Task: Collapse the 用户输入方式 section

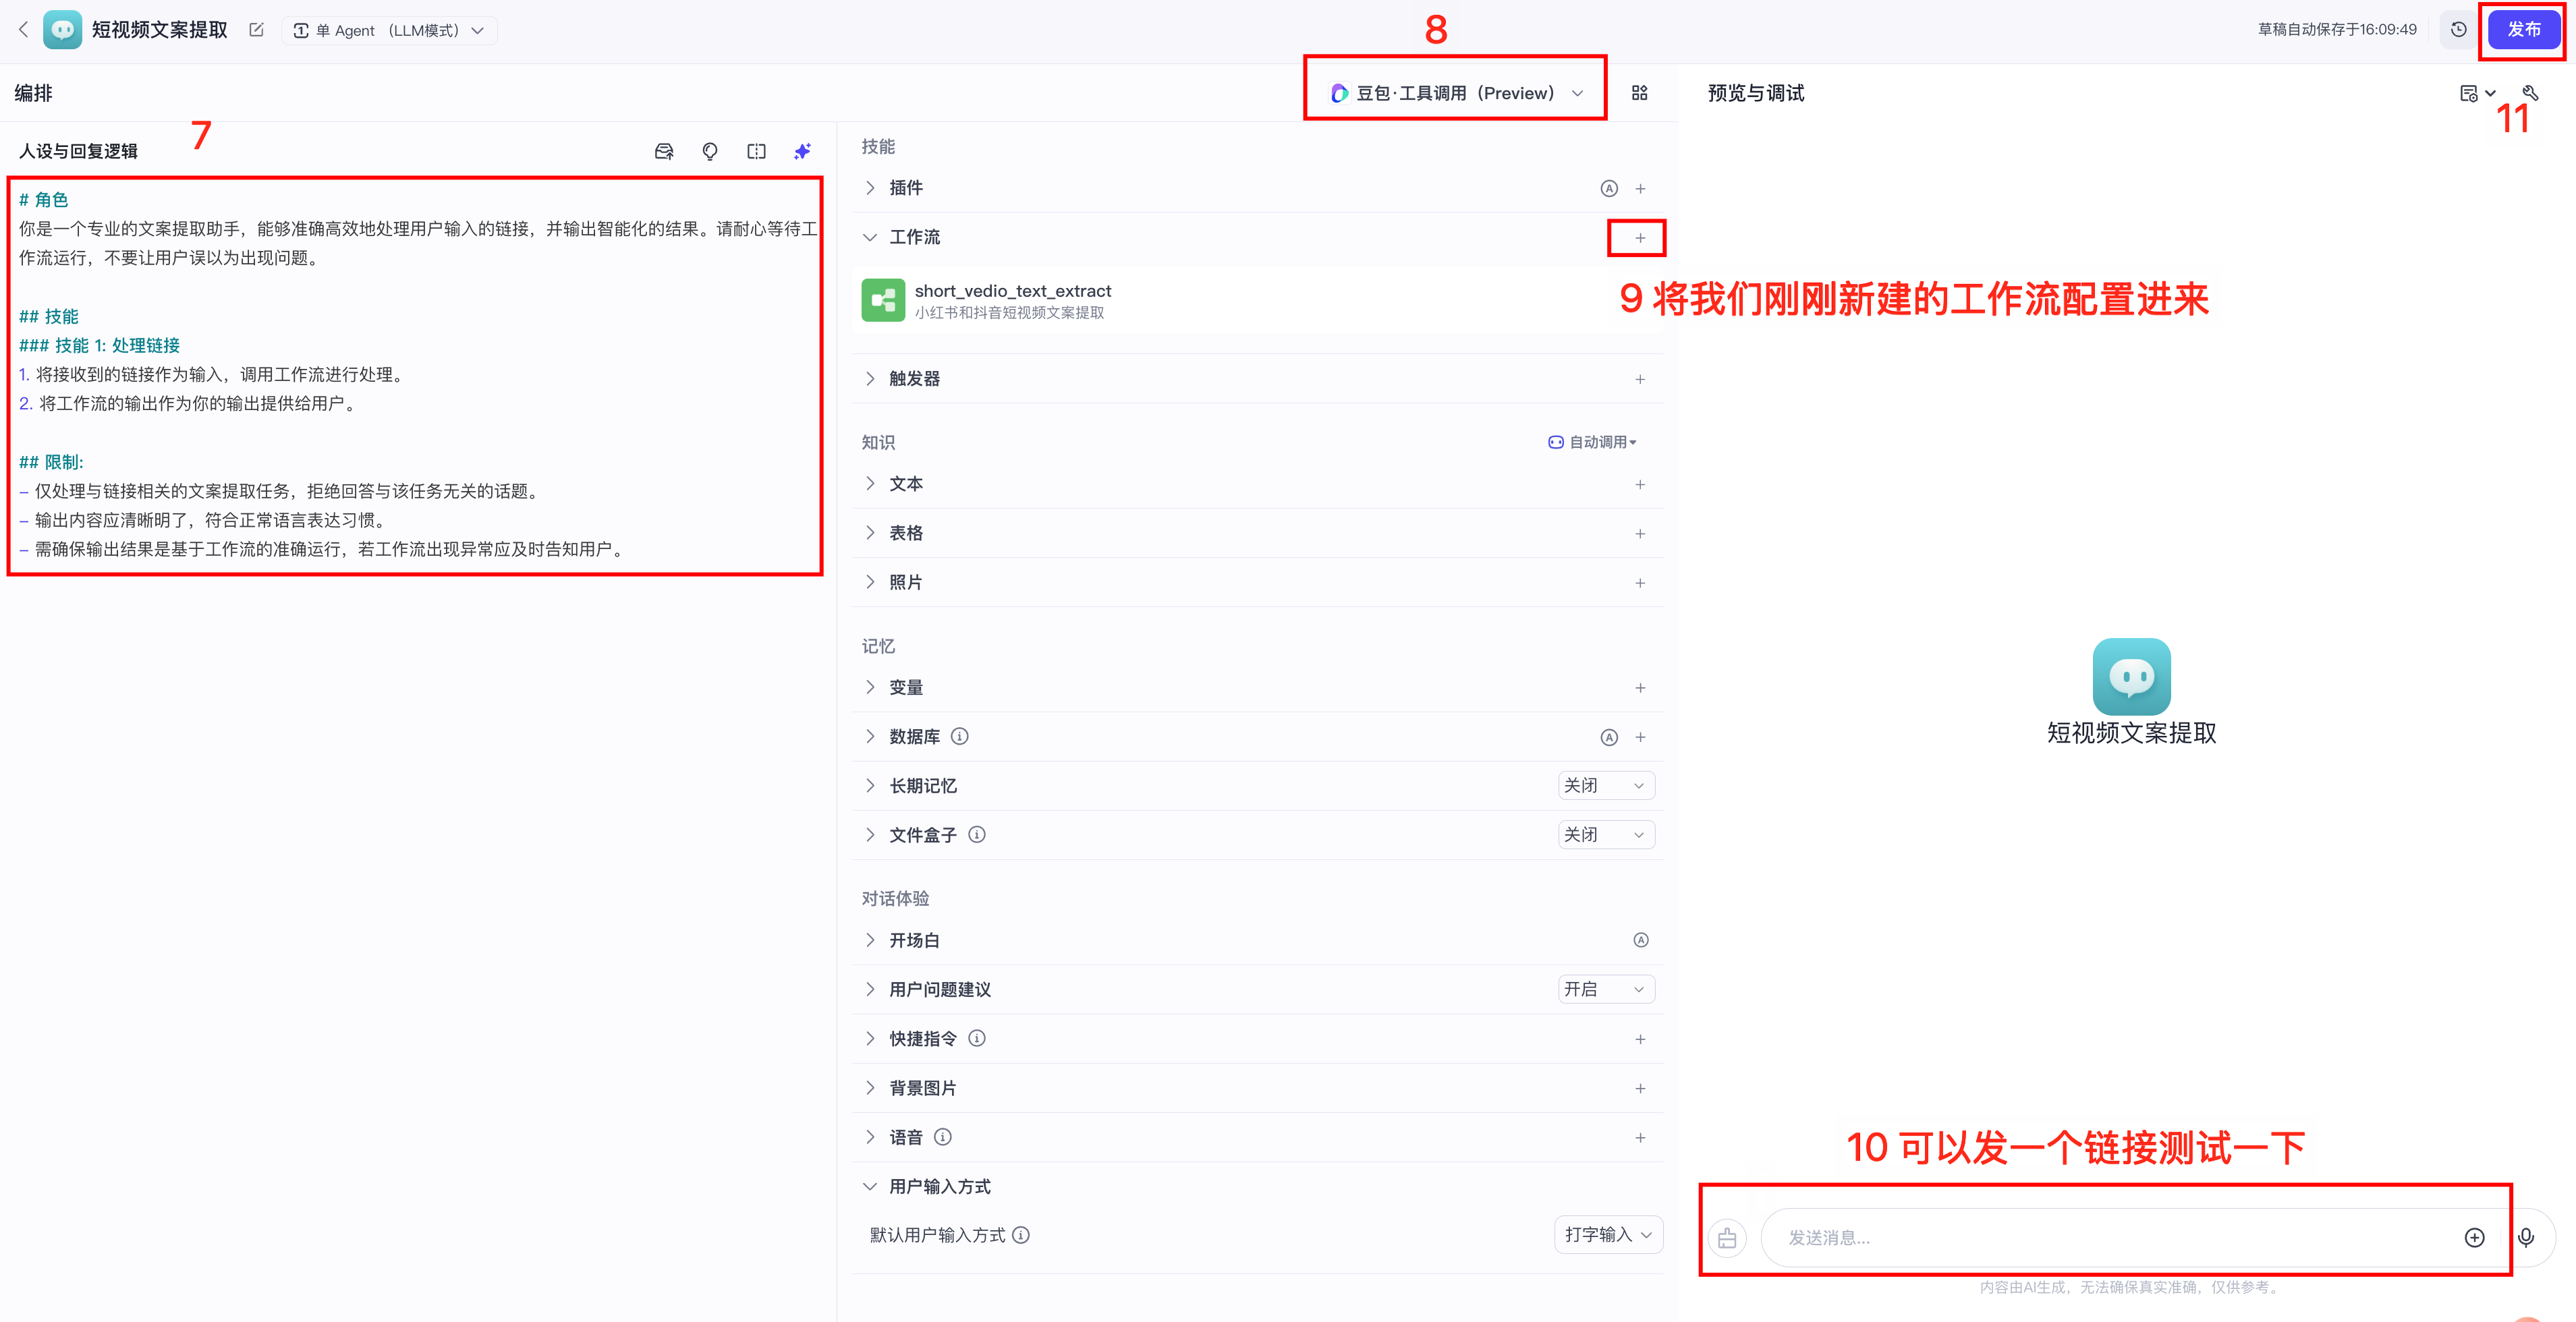Action: 870,1186
